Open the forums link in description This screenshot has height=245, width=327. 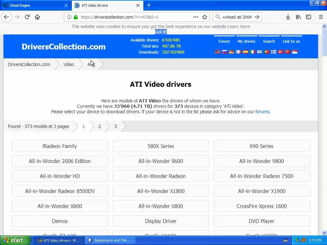pos(262,112)
